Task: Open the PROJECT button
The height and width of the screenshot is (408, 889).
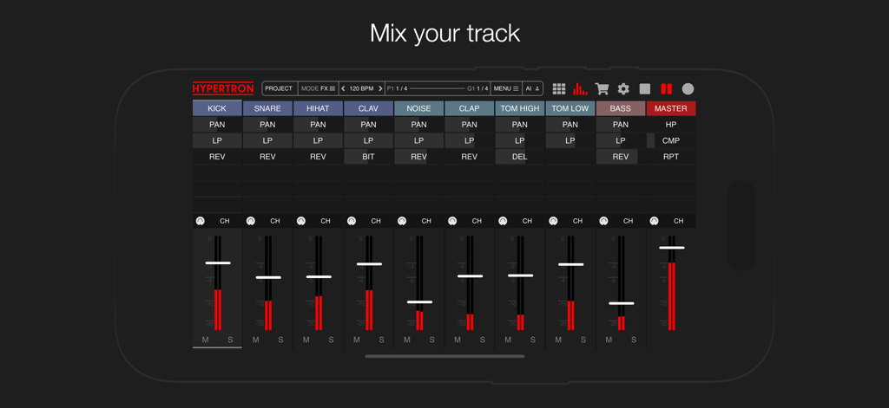Action: pos(279,89)
